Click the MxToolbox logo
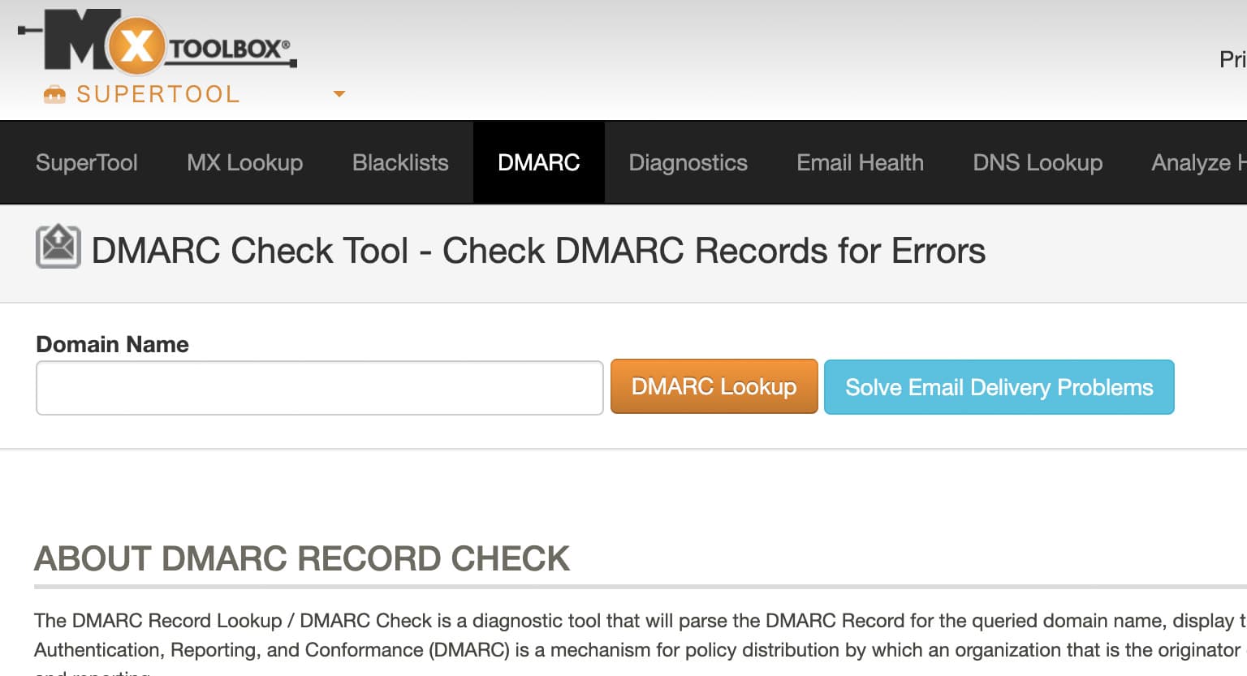 157,41
